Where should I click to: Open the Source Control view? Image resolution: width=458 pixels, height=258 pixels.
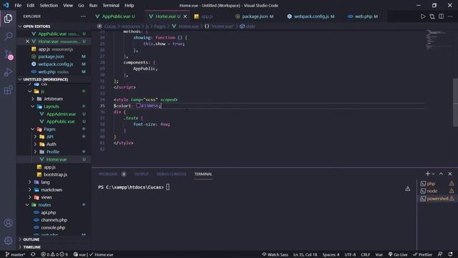coord(8,54)
